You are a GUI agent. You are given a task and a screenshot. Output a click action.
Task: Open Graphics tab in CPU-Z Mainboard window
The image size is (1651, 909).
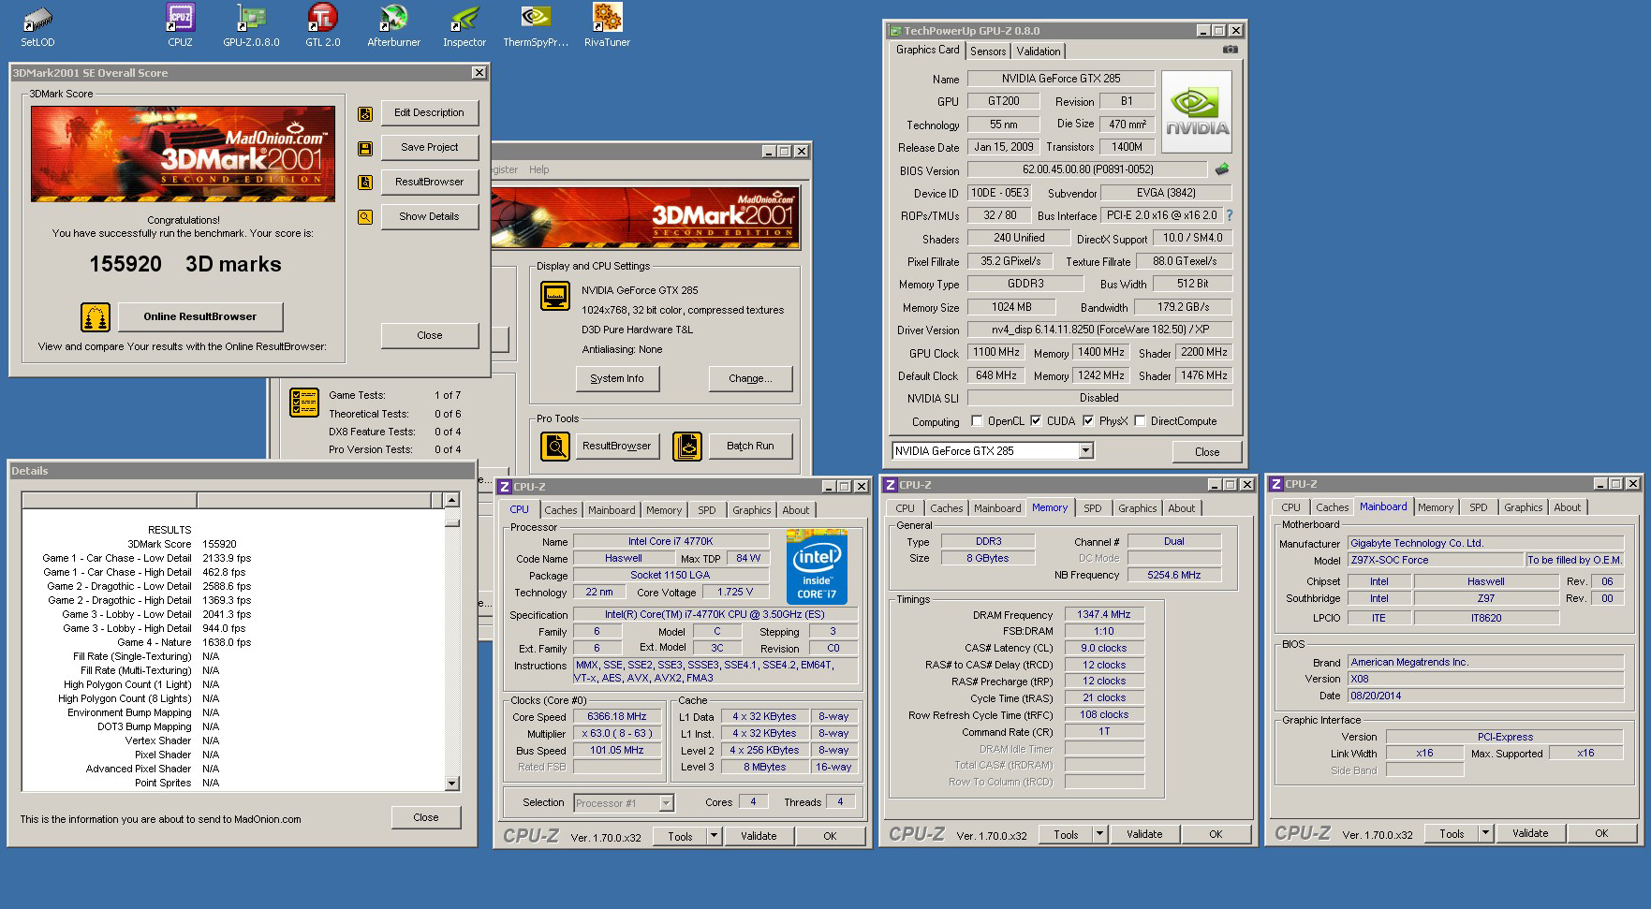[x=1524, y=507]
